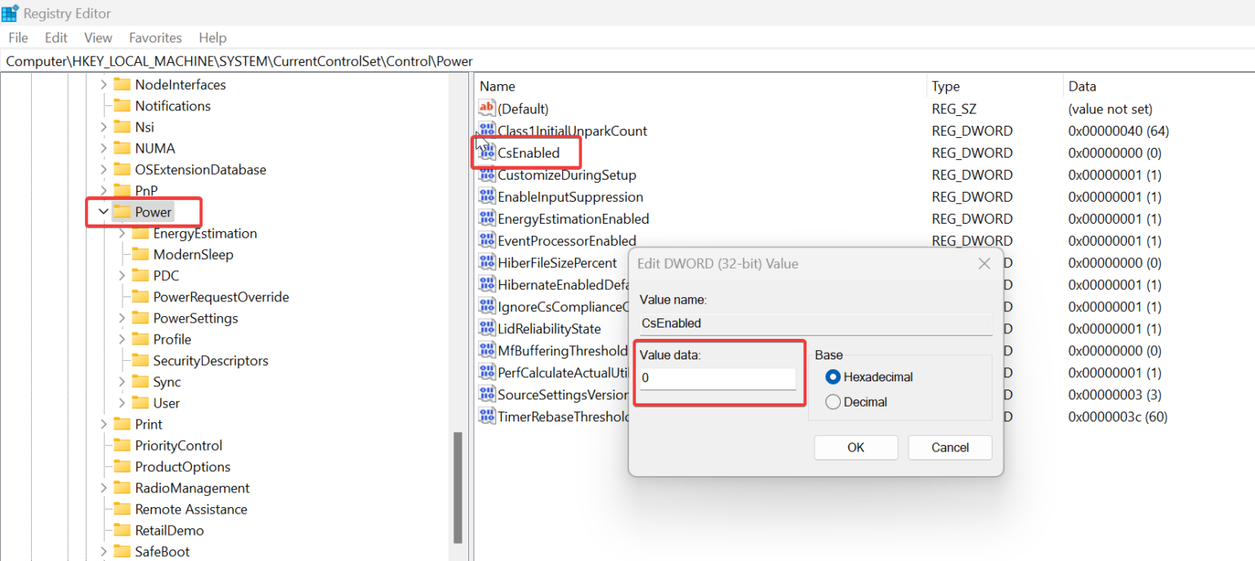Switch the base to Decimal
Image resolution: width=1255 pixels, height=561 pixels.
(833, 402)
